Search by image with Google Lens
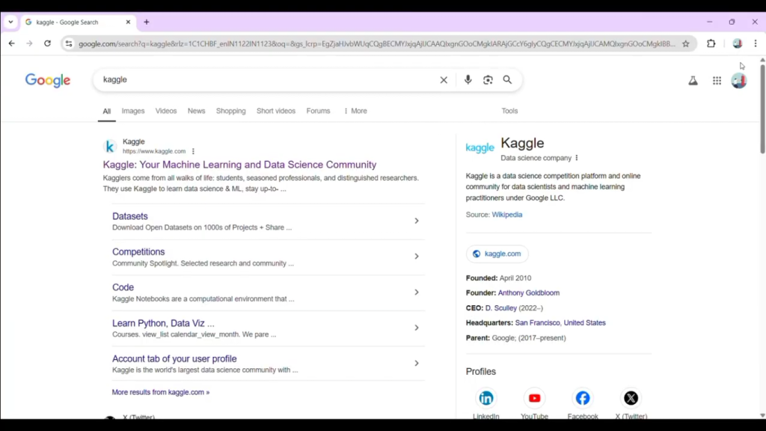766x431 pixels. [x=488, y=79]
